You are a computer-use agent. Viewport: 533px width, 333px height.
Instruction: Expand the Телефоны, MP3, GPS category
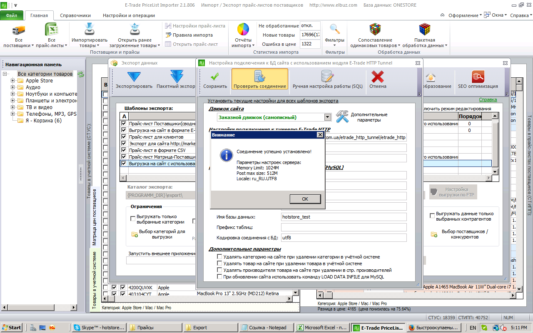tap(13, 114)
